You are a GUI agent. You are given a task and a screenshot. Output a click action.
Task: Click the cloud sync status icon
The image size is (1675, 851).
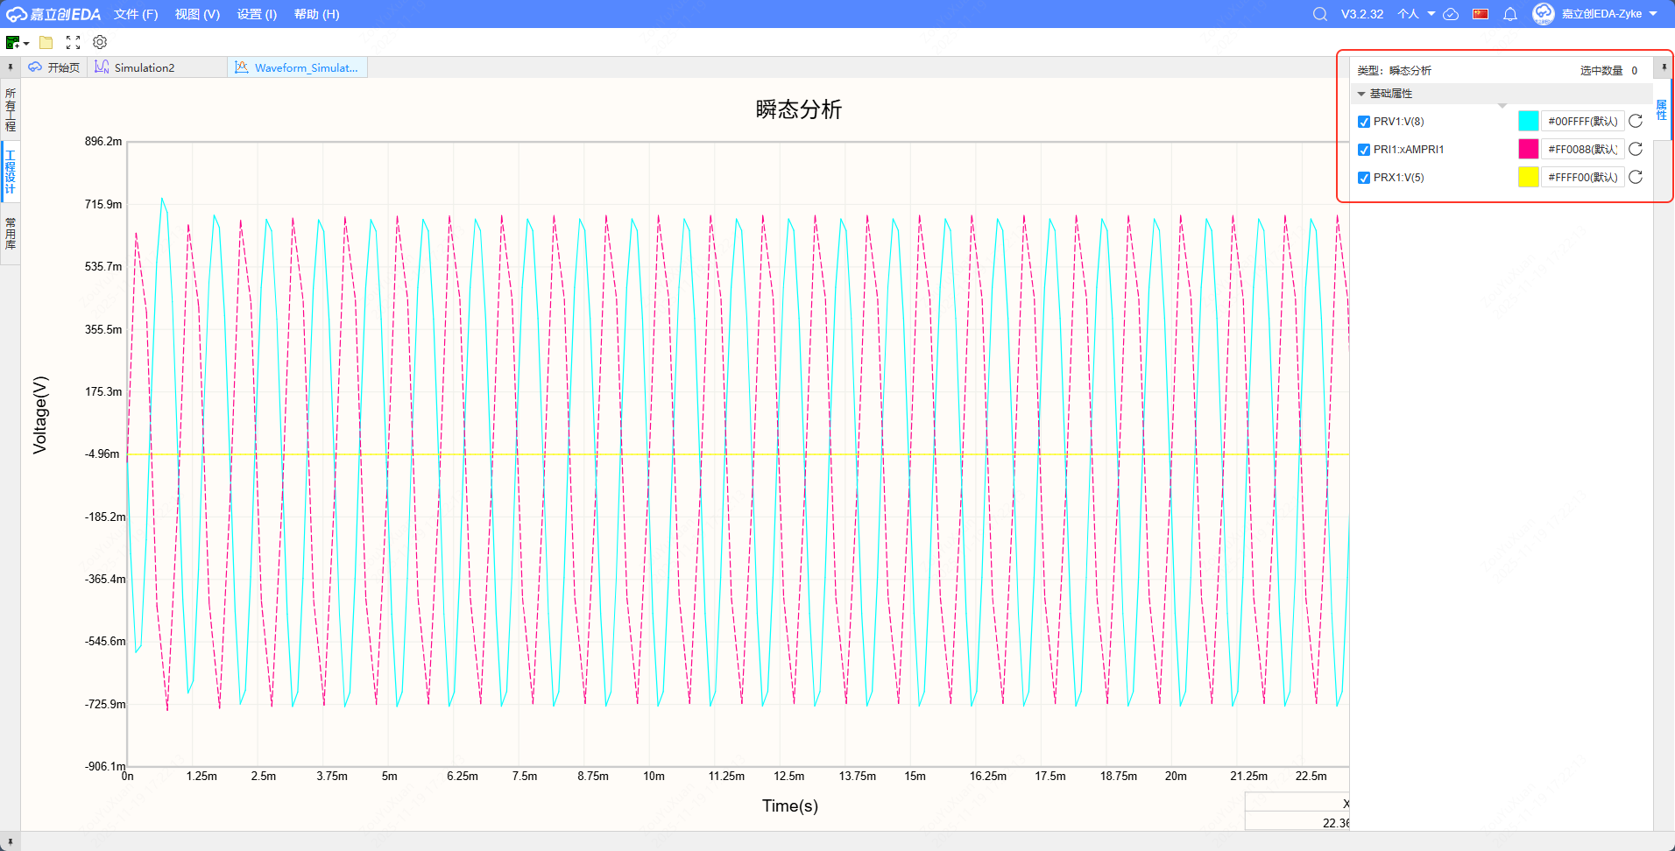point(1451,14)
